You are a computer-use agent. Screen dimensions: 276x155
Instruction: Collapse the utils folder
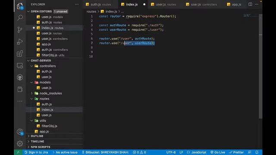31,121
